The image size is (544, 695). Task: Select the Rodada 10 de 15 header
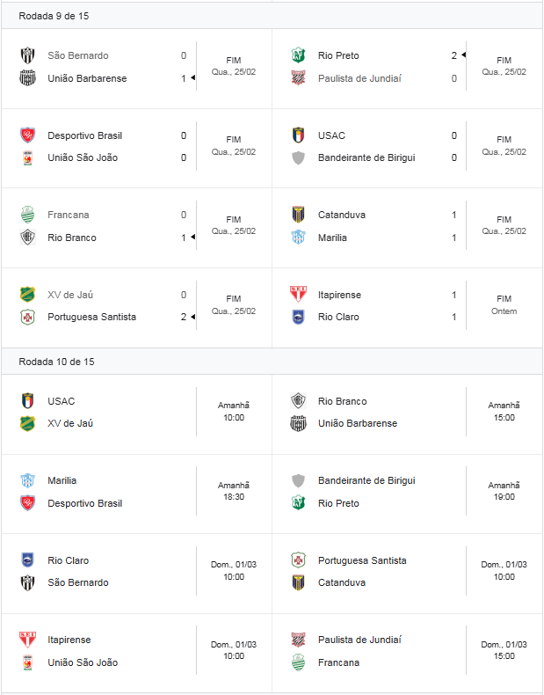pyautogui.click(x=56, y=362)
